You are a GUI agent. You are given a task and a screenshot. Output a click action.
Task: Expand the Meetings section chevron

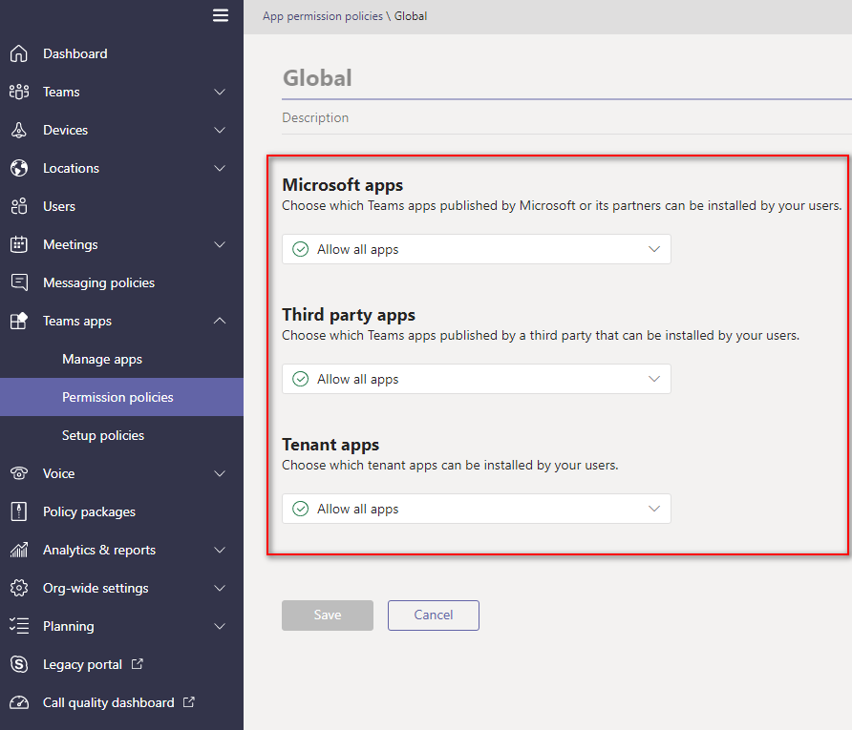click(x=220, y=245)
